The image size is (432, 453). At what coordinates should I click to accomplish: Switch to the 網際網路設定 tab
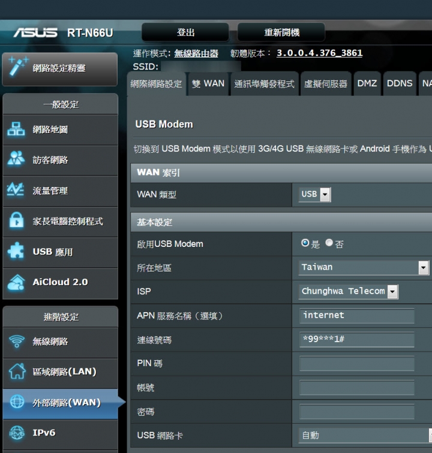coord(156,84)
